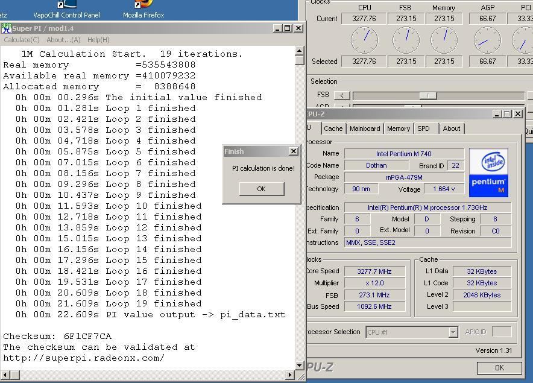Viewport: 533px width, 383px height.
Task: Click the APIC ID field in CPU-Z
Action: click(x=502, y=332)
